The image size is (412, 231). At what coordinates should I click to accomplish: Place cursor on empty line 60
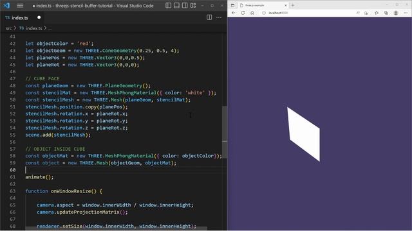[x=124, y=170]
